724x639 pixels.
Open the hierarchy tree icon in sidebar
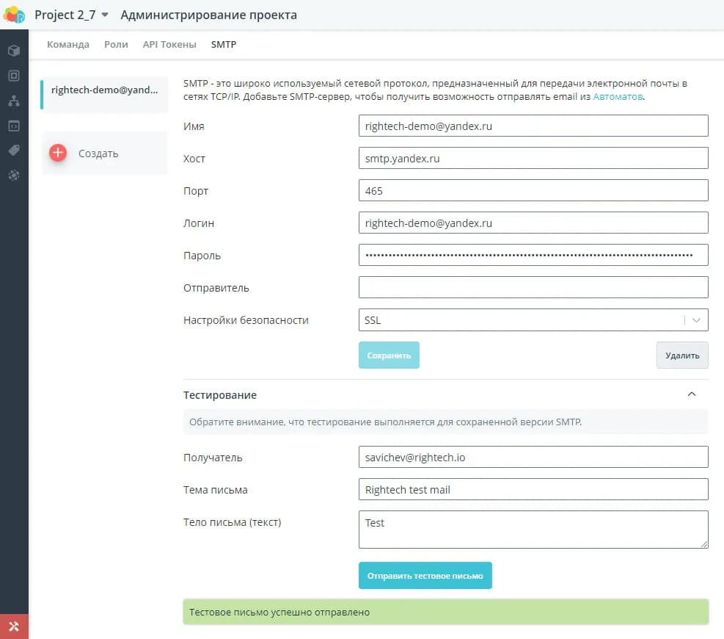14,101
